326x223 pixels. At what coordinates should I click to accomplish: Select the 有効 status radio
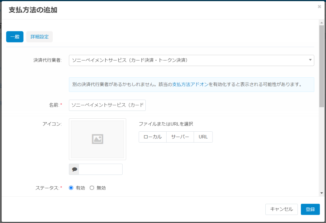click(x=71, y=188)
